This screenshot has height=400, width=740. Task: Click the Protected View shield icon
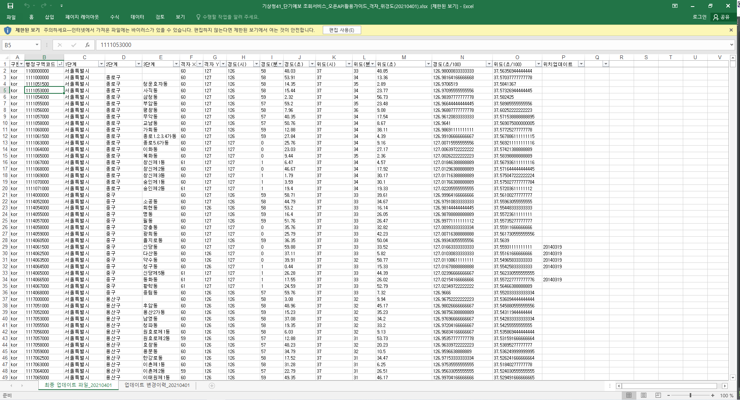(7, 30)
